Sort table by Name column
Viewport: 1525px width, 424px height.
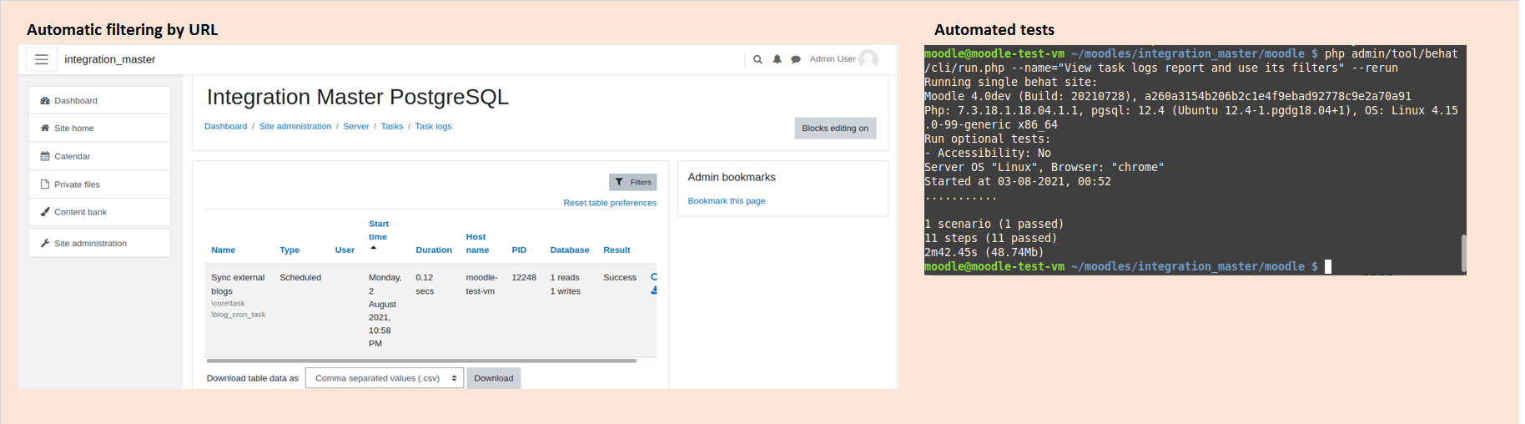(x=223, y=250)
